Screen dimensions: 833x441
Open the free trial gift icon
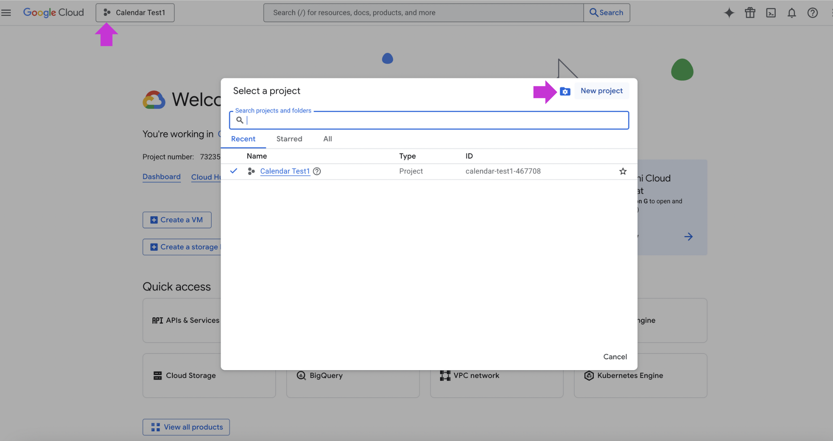(x=750, y=13)
